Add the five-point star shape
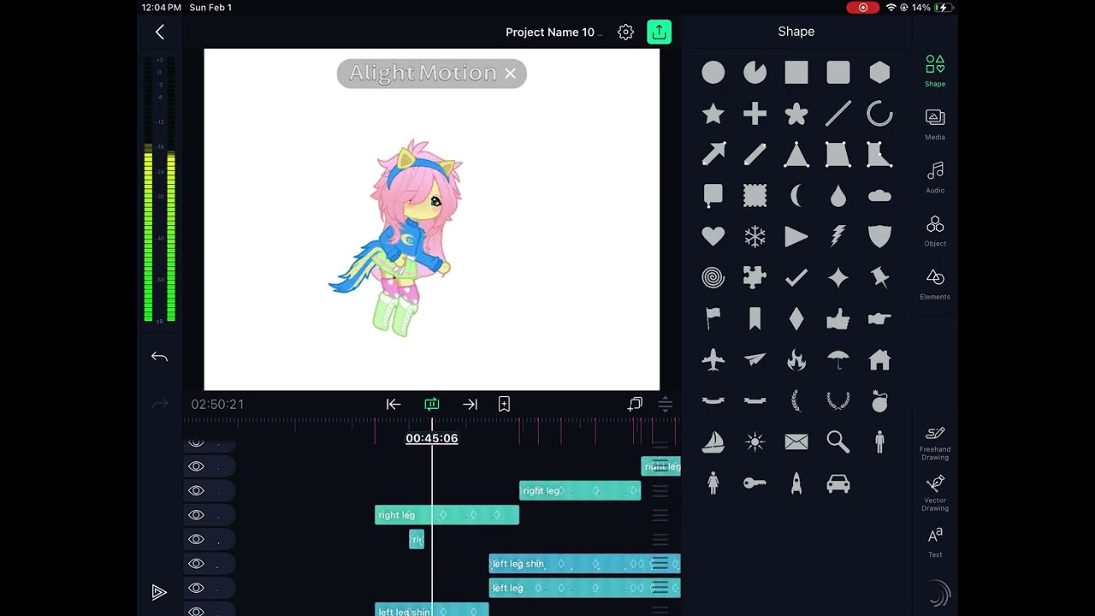 [x=713, y=114]
